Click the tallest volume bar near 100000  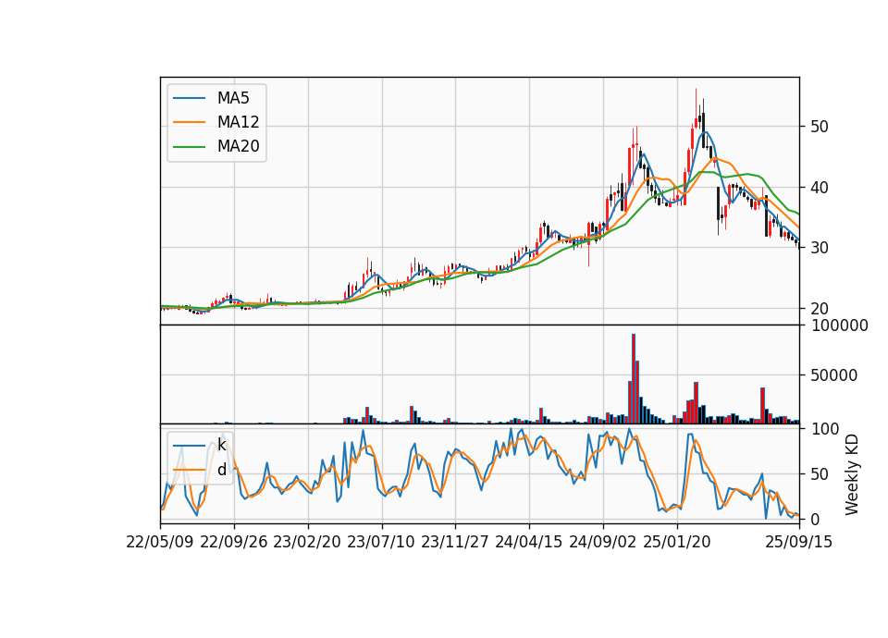pyautogui.click(x=633, y=379)
